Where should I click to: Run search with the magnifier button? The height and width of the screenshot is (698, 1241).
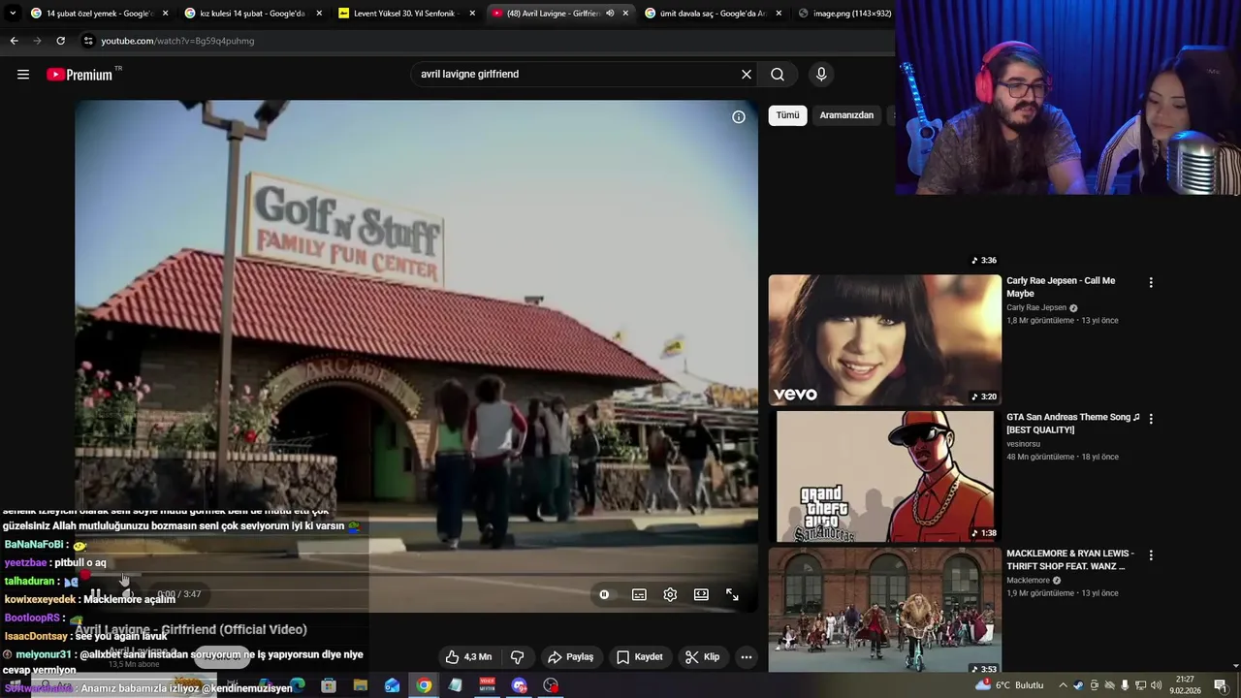point(778,75)
